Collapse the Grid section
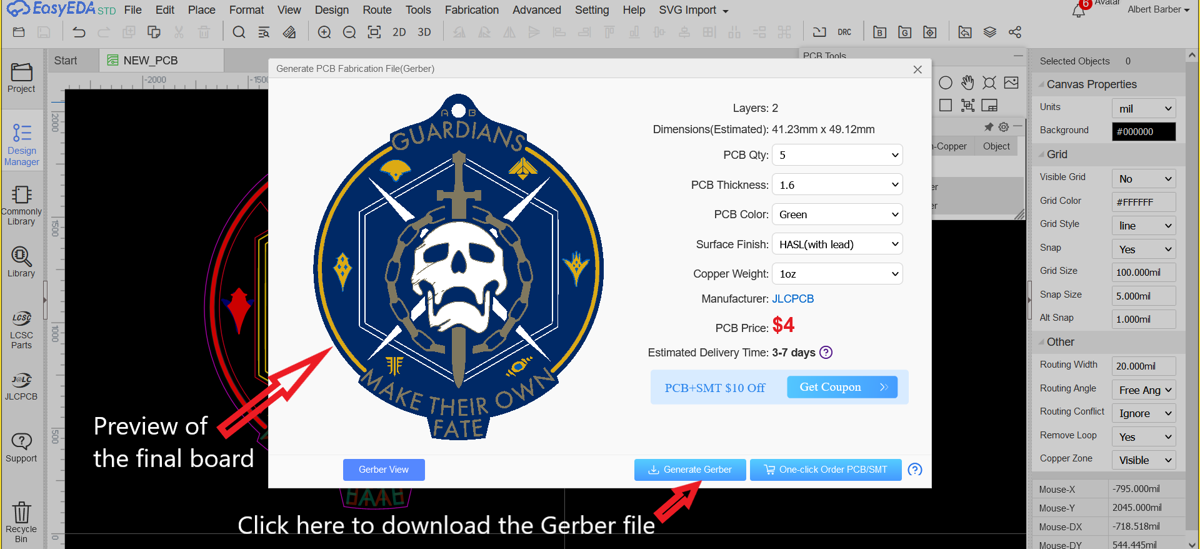The height and width of the screenshot is (549, 1200). [1042, 154]
